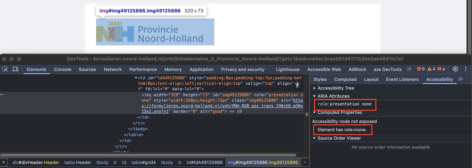This screenshot has width=472, height=168.
Task: Toggle the device toolbar icon
Action: 15,69
